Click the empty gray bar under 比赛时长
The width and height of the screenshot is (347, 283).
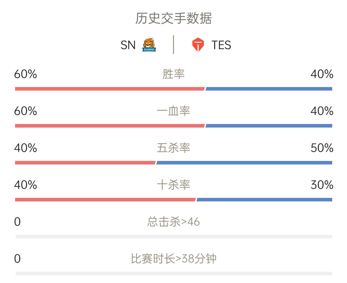pyautogui.click(x=174, y=273)
